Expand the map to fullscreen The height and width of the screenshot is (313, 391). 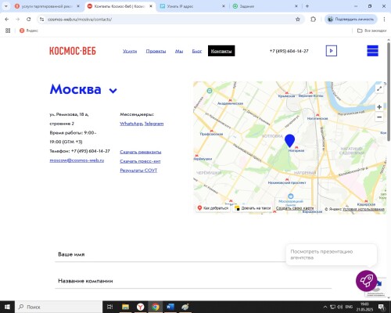(x=379, y=88)
